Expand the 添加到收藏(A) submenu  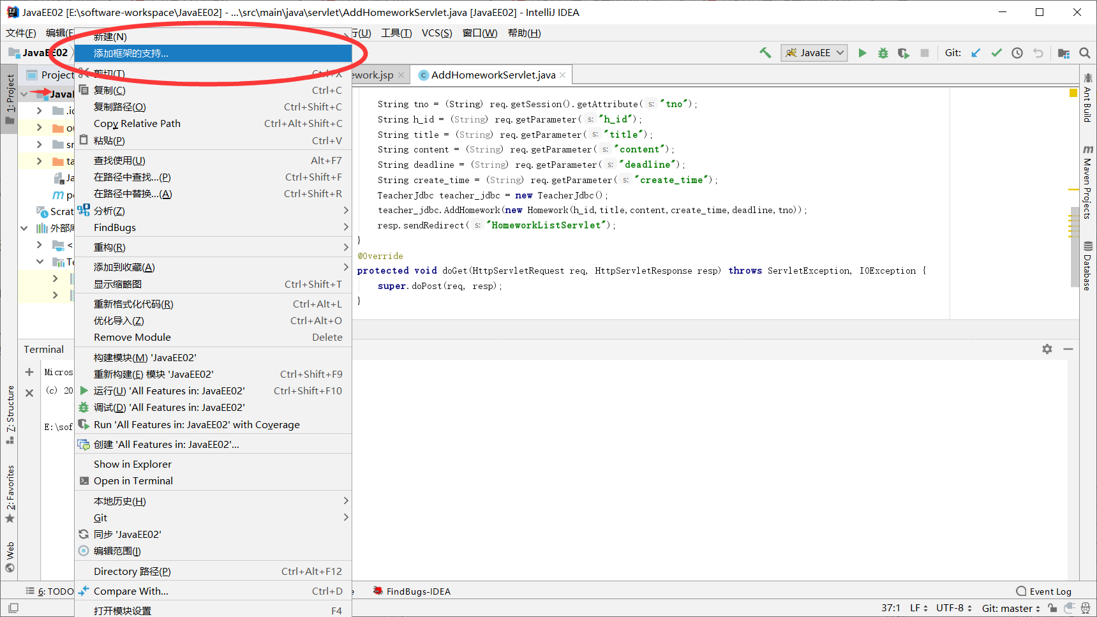click(x=213, y=267)
